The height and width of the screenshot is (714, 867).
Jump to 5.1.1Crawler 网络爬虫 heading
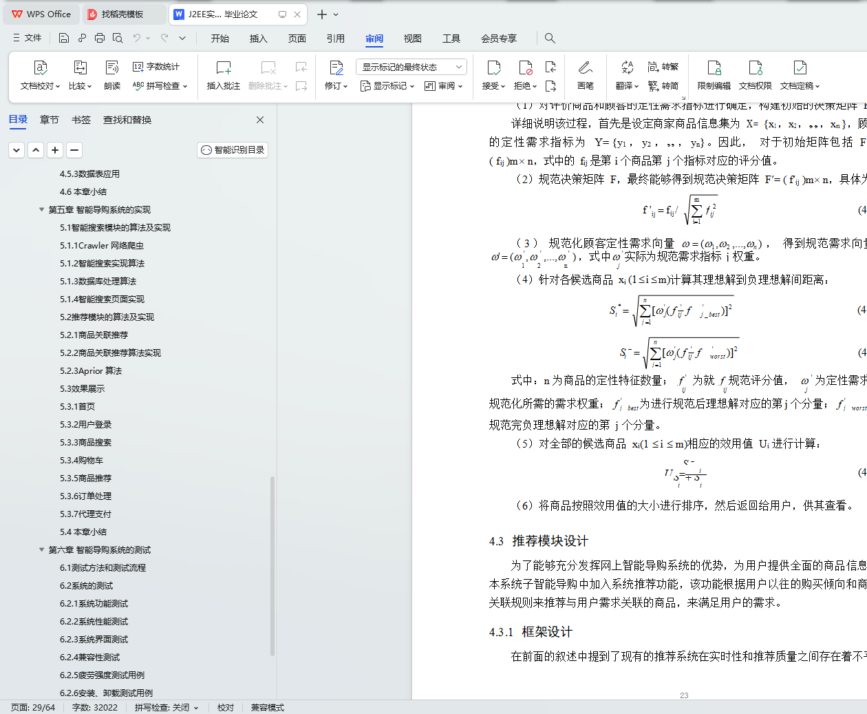102,246
